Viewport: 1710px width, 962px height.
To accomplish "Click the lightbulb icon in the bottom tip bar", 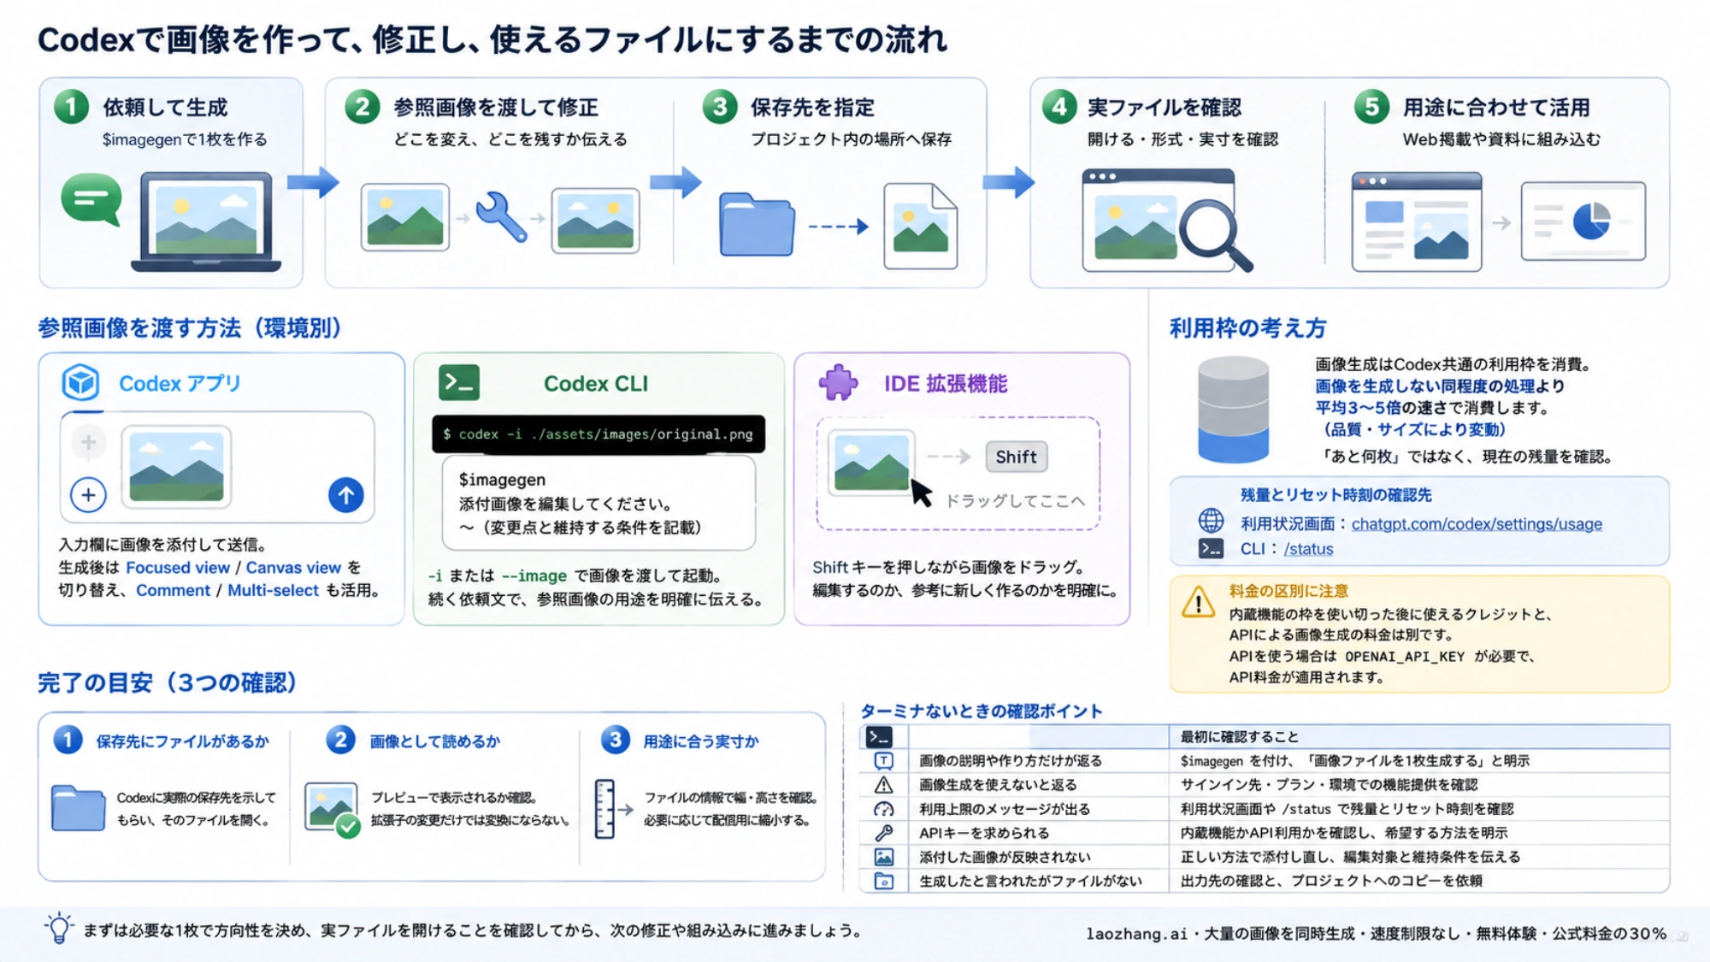I will tap(59, 929).
